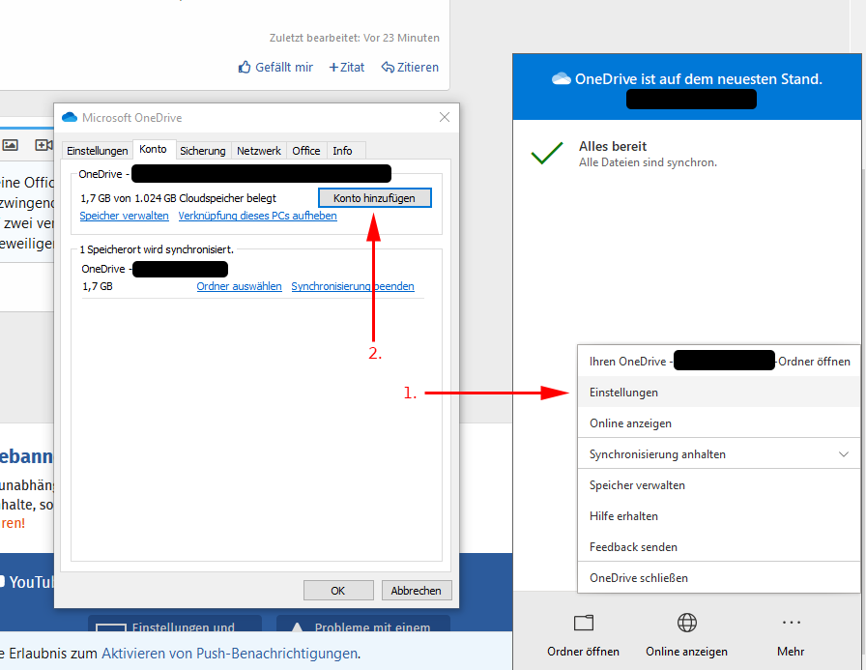866x670 pixels.
Task: Choose Einstellungen in OneDrive context menu
Action: (718, 393)
